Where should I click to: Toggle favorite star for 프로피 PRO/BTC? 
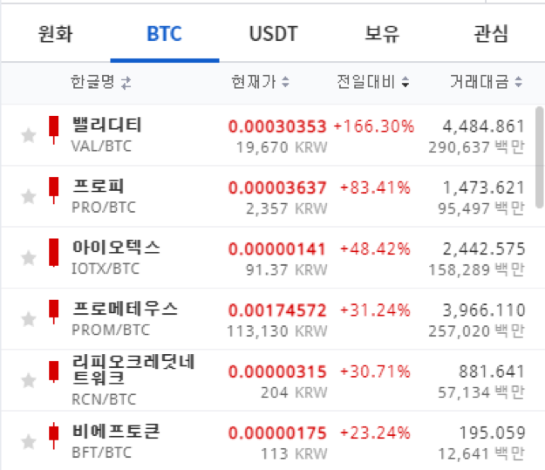(29, 196)
